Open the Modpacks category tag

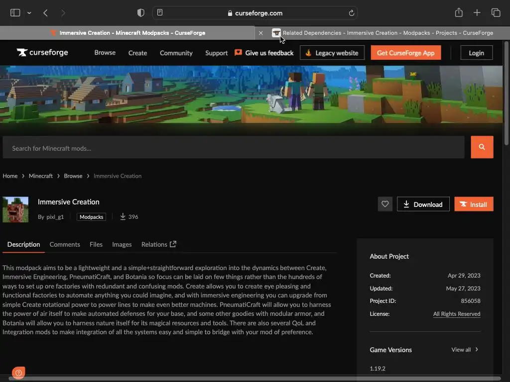92,217
